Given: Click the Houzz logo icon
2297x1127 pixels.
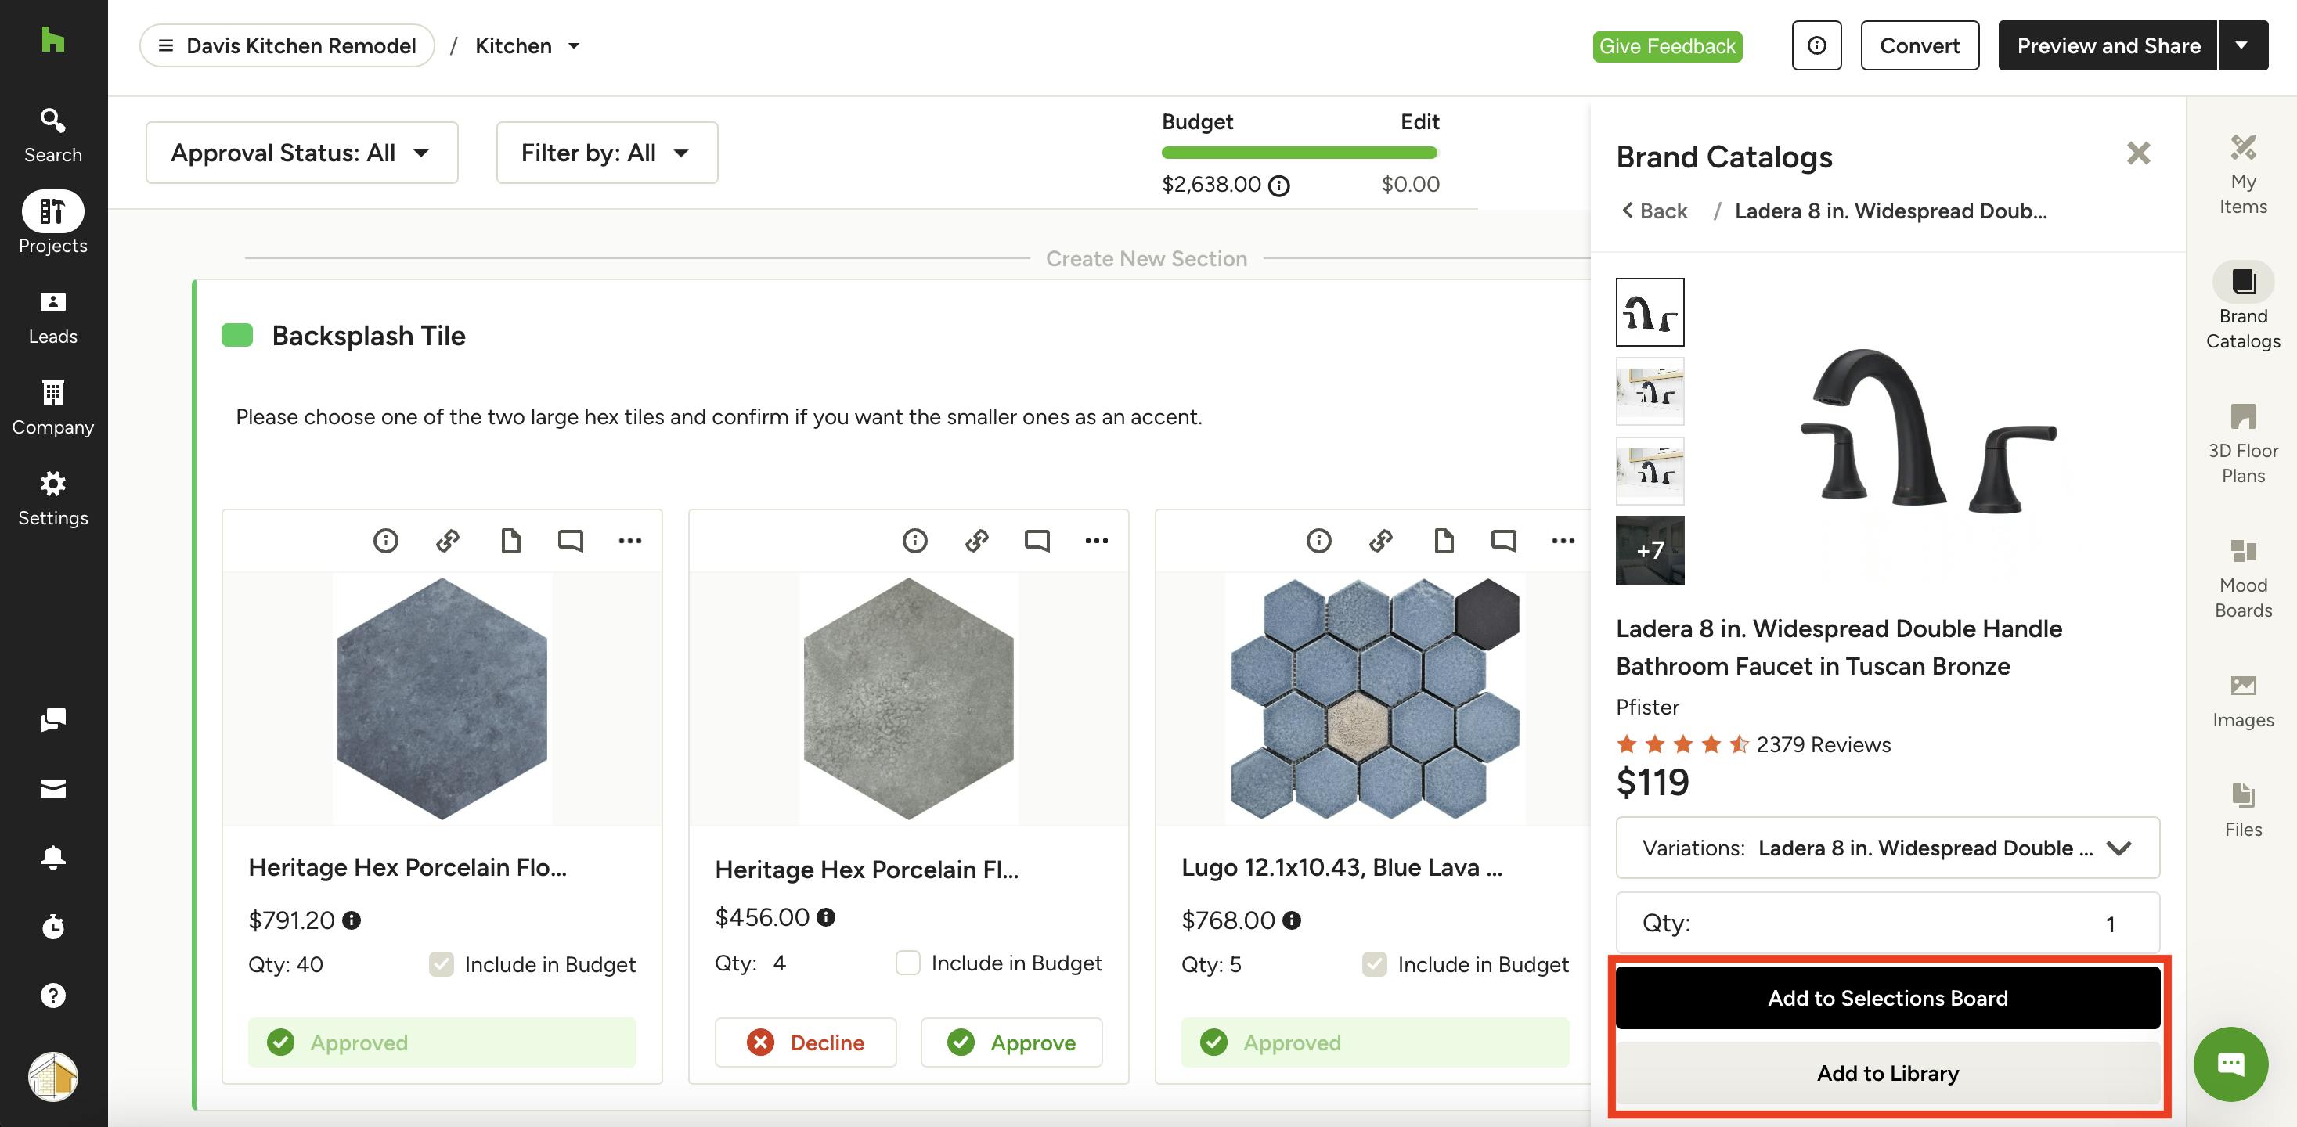Looking at the screenshot, I should pos(52,39).
